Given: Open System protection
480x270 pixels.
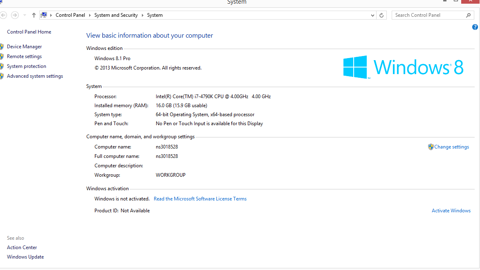Looking at the screenshot, I should [x=27, y=66].
